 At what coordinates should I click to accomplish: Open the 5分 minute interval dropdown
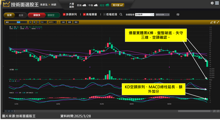tap(44, 22)
